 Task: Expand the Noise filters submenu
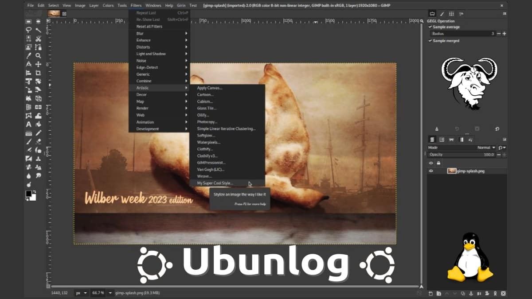pos(160,61)
